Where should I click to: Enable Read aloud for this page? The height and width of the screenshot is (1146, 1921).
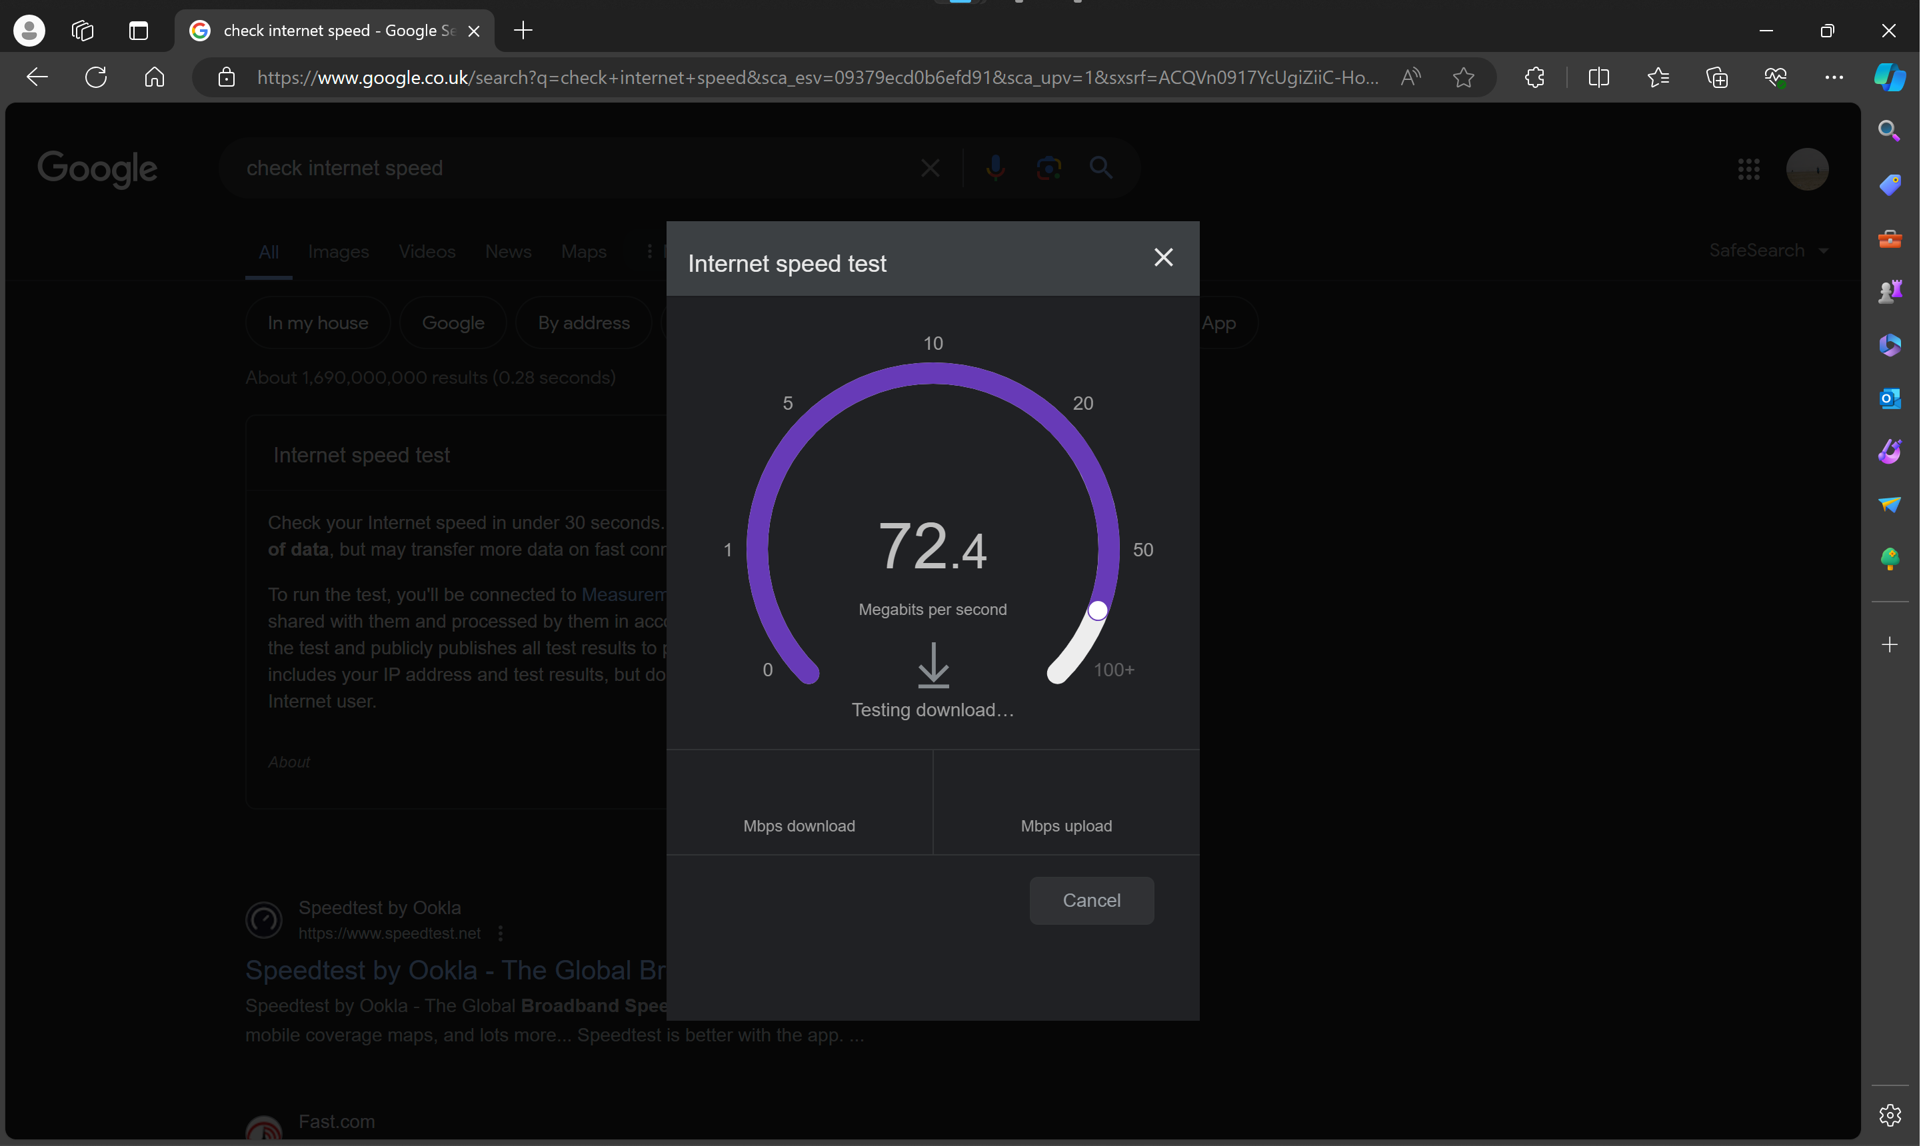click(x=1410, y=77)
